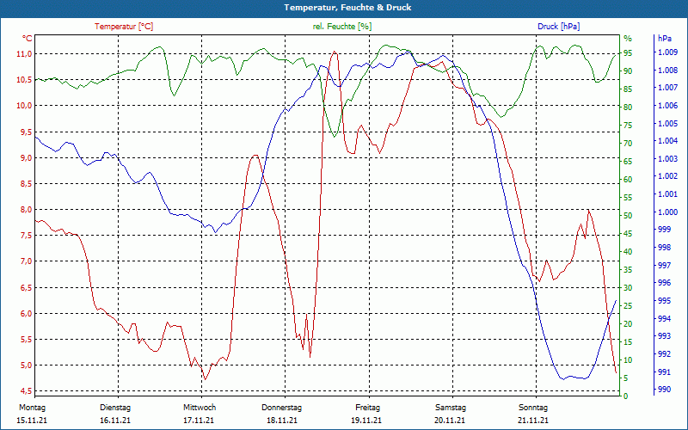The image size is (688, 430).
Task: Click the 10,0 temperature axis value
Action: 25,106
